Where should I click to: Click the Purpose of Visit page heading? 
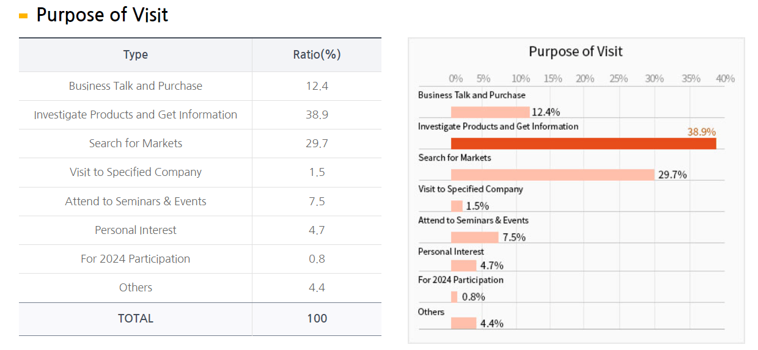click(x=102, y=15)
